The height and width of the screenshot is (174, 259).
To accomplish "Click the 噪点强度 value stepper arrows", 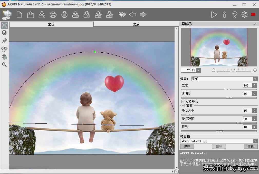I will 254,119.
